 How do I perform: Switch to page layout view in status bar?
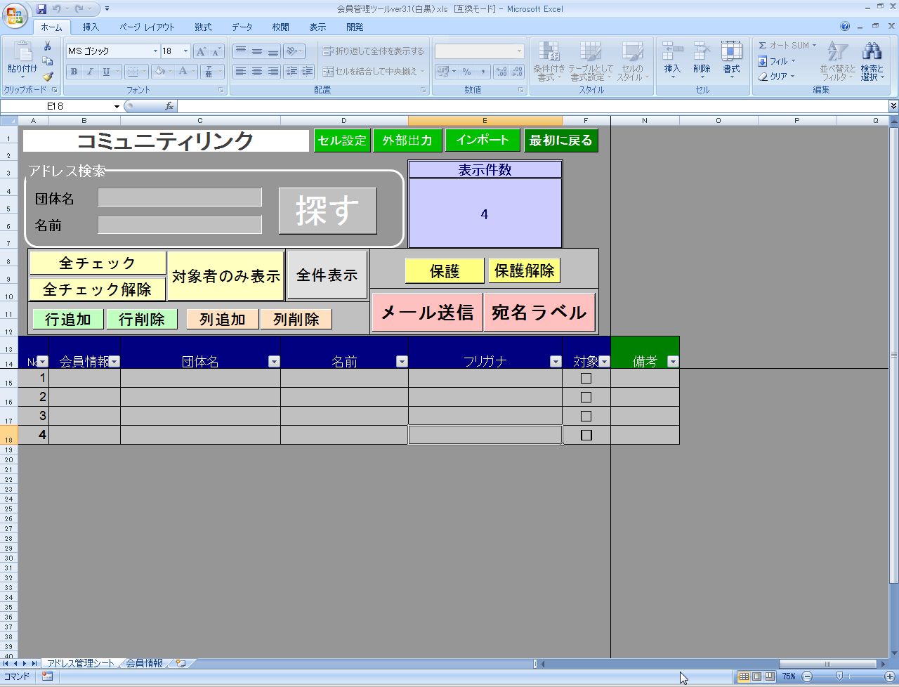tap(756, 676)
